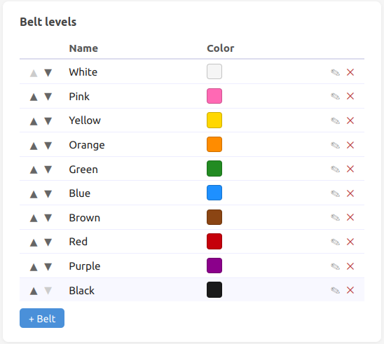Move the White belt down
The height and width of the screenshot is (344, 384).
(48, 73)
